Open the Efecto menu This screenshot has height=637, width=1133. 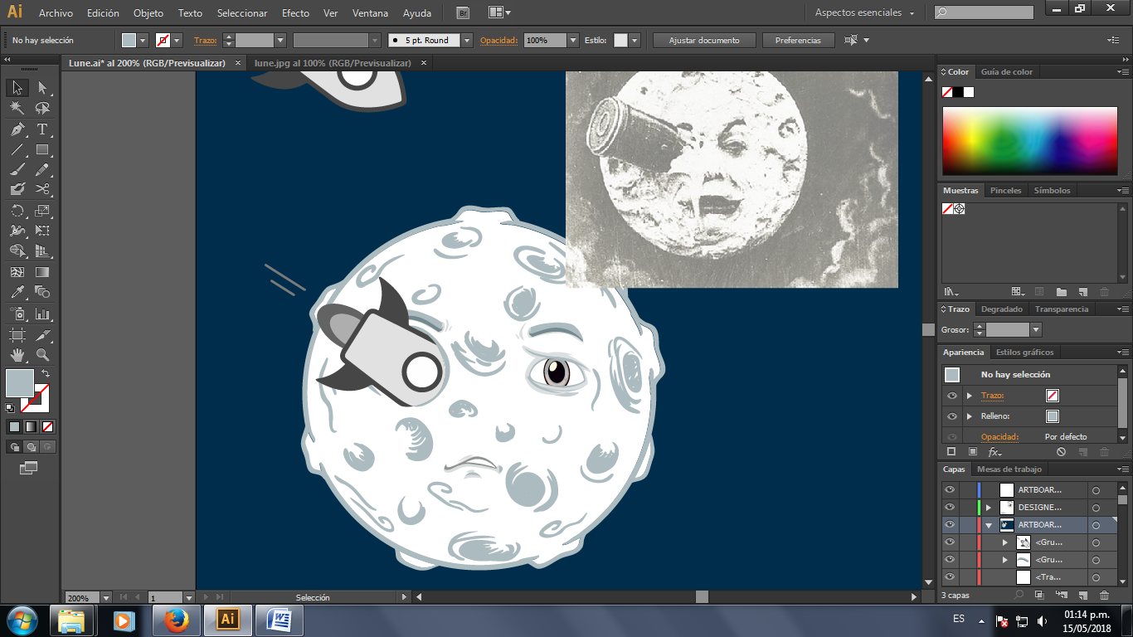[x=295, y=13]
